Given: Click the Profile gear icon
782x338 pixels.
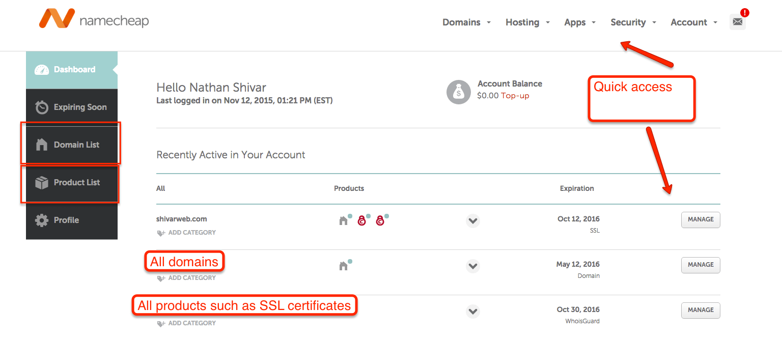Looking at the screenshot, I should (42, 220).
